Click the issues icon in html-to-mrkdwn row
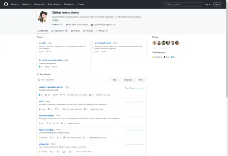Image resolution: width=228 pixels, height=156 pixels. 65,138
